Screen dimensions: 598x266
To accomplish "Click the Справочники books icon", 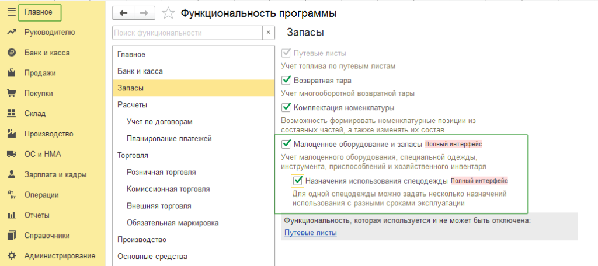I will (12, 236).
